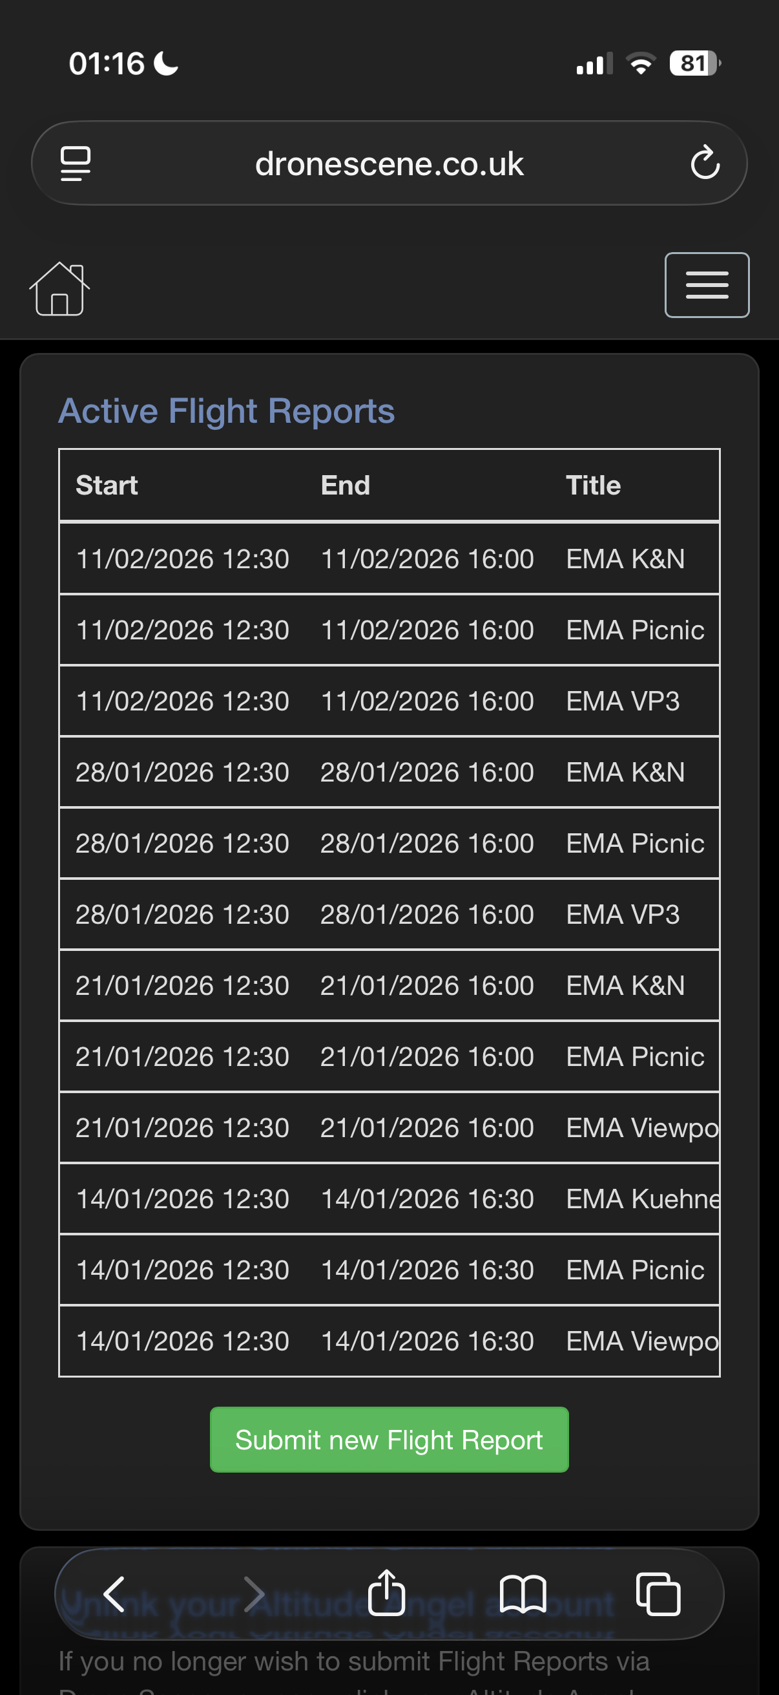Reload the page in Safari

pyautogui.click(x=705, y=163)
